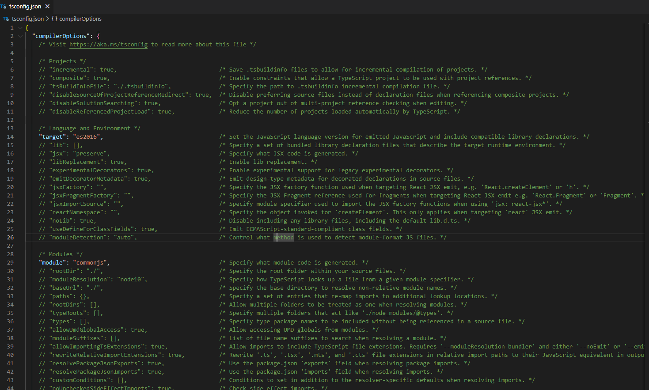Click the "moduleResolution" key
The width and height of the screenshot is (649, 390).
(x=80, y=280)
